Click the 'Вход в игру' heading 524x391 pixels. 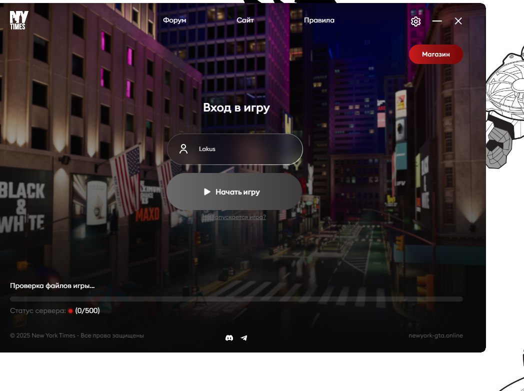(x=236, y=107)
